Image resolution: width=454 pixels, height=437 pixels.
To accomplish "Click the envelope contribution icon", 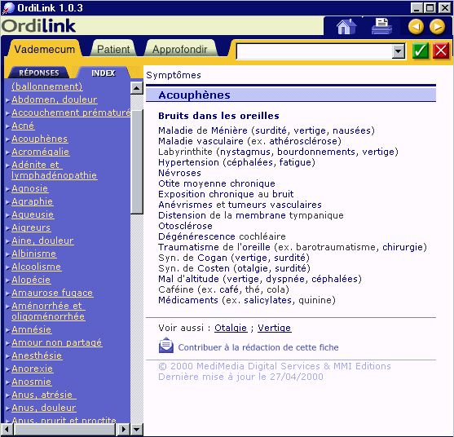I will point(166,345).
